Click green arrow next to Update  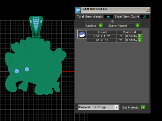tap(101, 26)
